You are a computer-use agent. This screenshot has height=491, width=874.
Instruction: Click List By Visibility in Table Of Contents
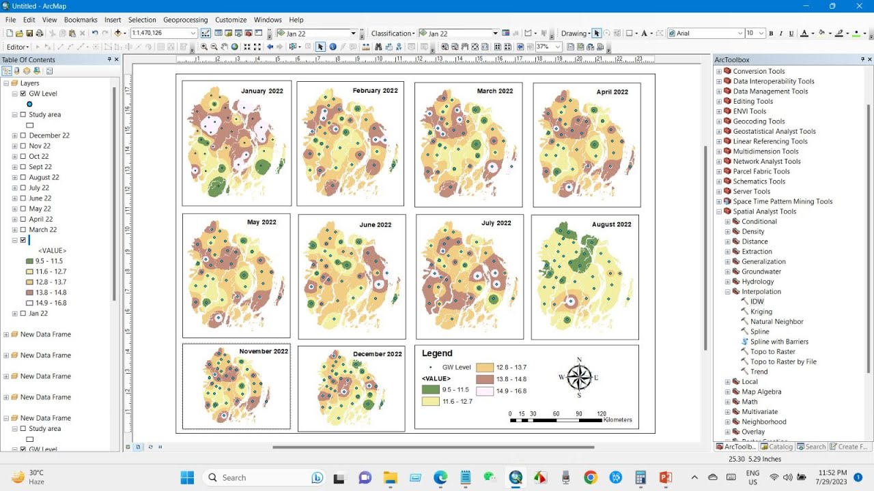click(27, 71)
